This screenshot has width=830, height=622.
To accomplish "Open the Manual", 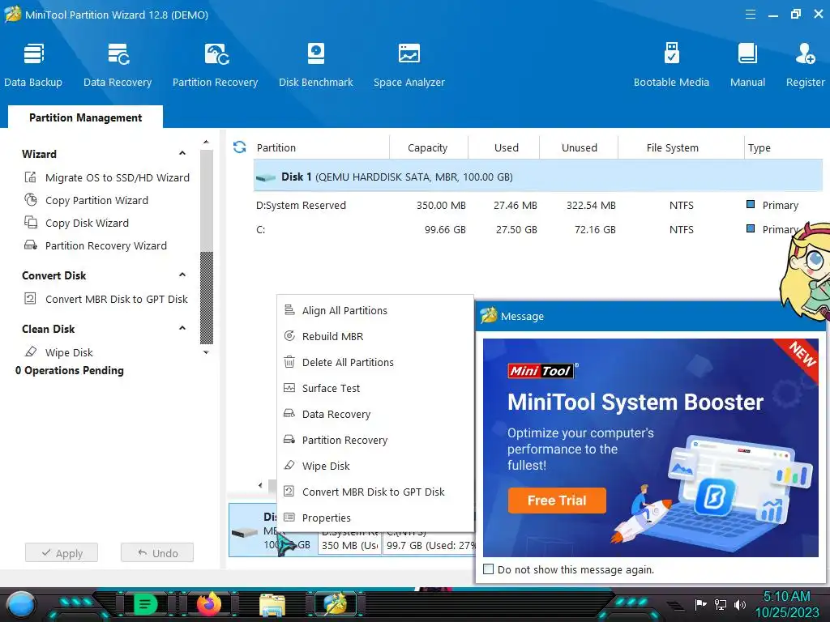I will point(747,65).
